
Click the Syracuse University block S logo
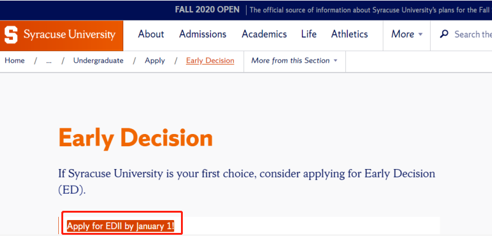click(11, 34)
